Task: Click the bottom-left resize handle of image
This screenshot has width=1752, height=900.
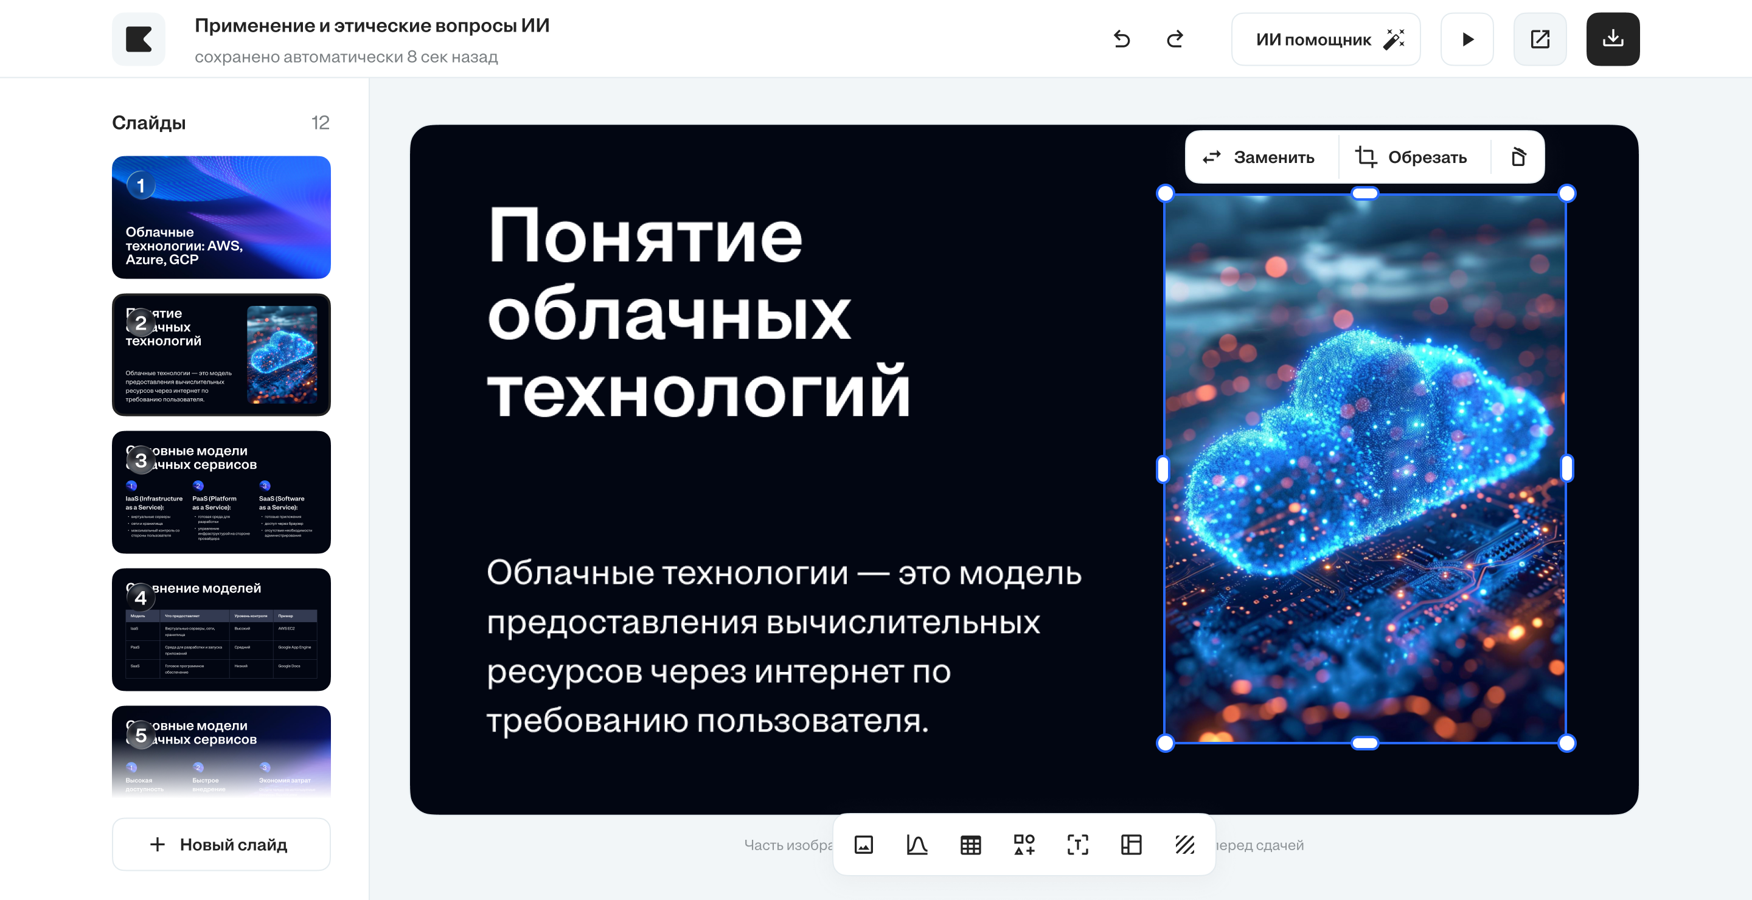Action: (1165, 743)
